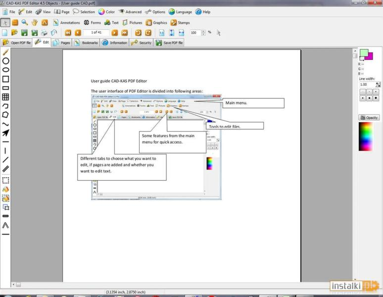Switch to the Bookmarks tab

(86, 43)
